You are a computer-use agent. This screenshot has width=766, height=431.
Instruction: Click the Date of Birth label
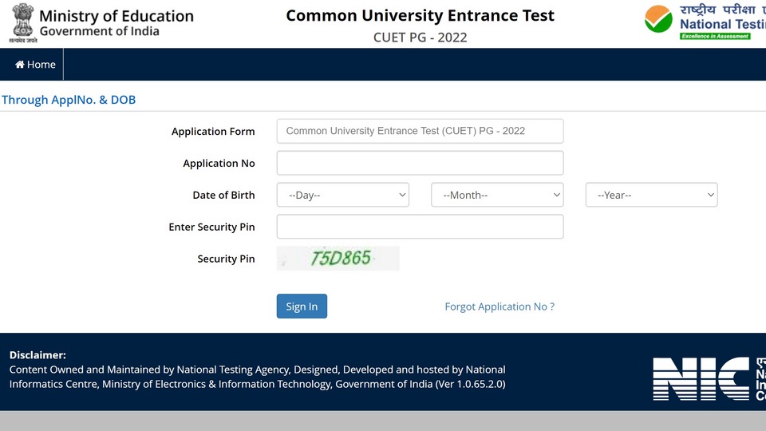tap(223, 195)
